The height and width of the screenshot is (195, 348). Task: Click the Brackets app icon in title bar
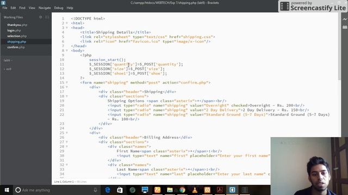(3, 3)
